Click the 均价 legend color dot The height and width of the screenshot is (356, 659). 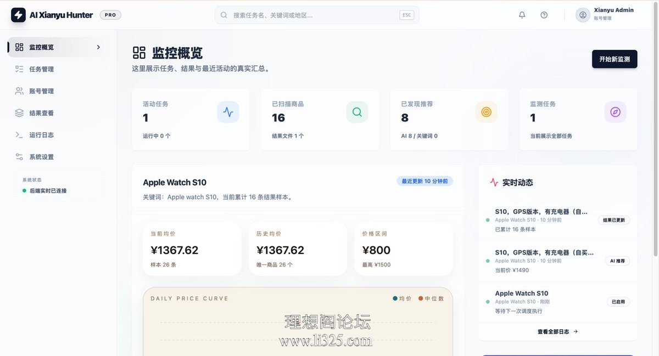[x=395, y=299]
